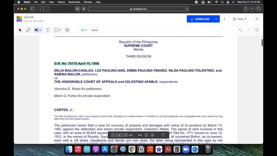This screenshot has height=156, width=277.
Task: Open Google Chrome from the dock
Action: 132,149
